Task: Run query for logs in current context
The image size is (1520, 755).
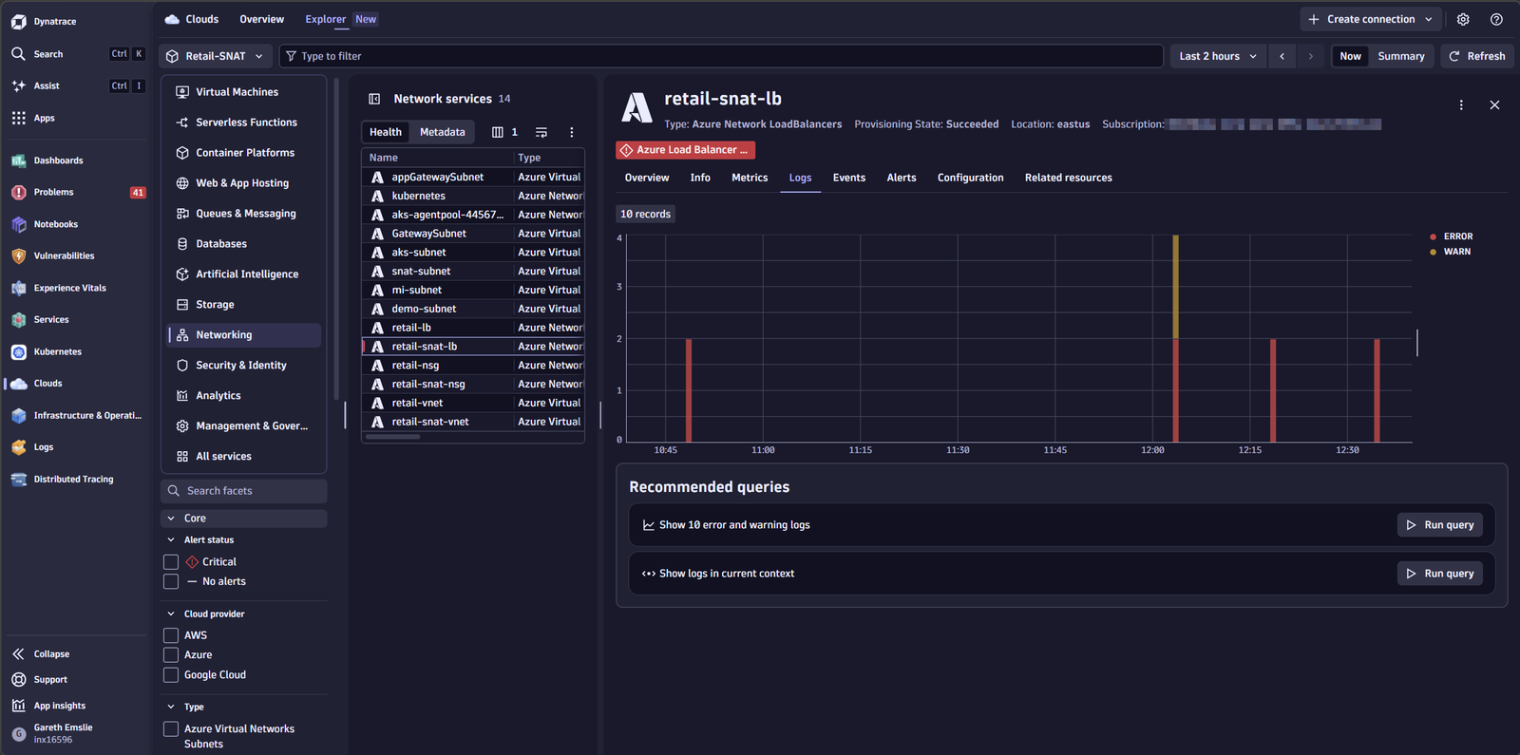Action: coord(1439,574)
